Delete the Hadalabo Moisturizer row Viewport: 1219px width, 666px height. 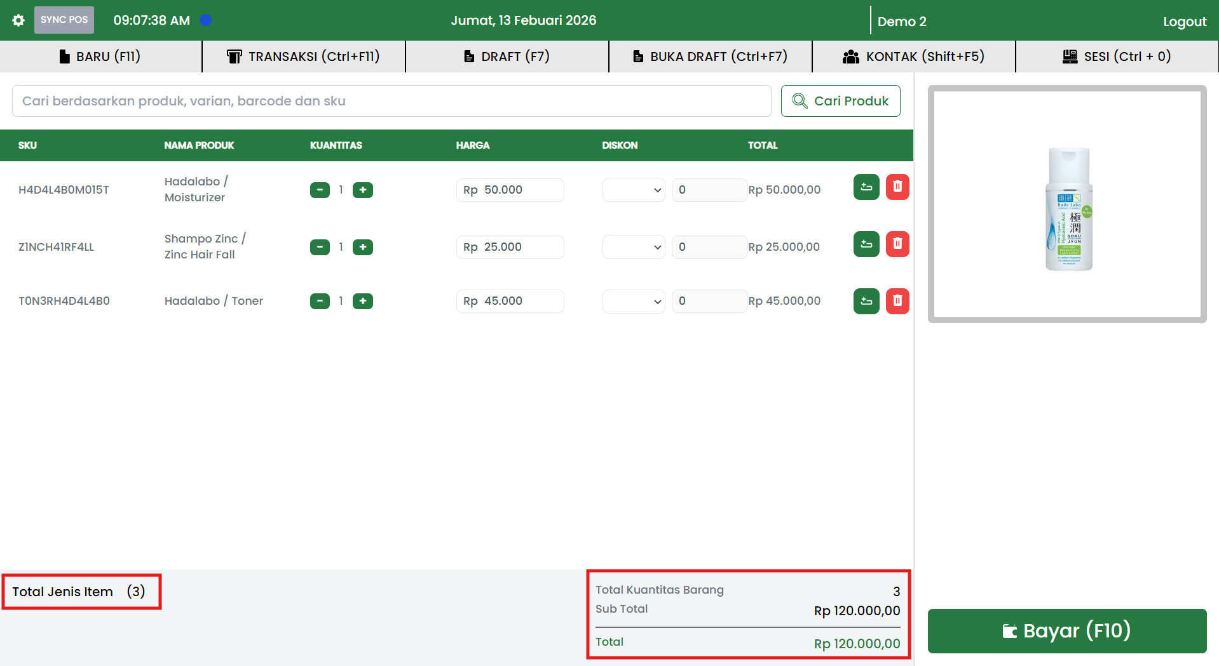click(x=897, y=187)
